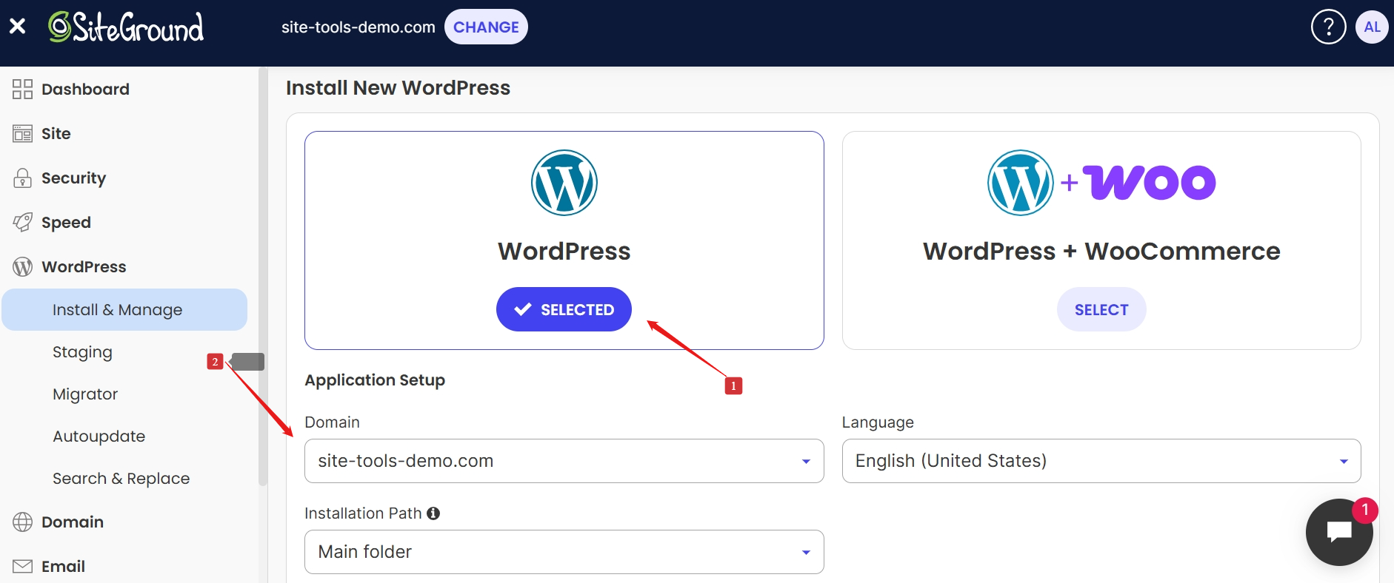Click the SELECTED WordPress button
Viewport: 1394px width, 583px height.
tap(564, 309)
